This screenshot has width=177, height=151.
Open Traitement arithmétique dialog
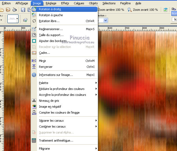click(x=65, y=141)
